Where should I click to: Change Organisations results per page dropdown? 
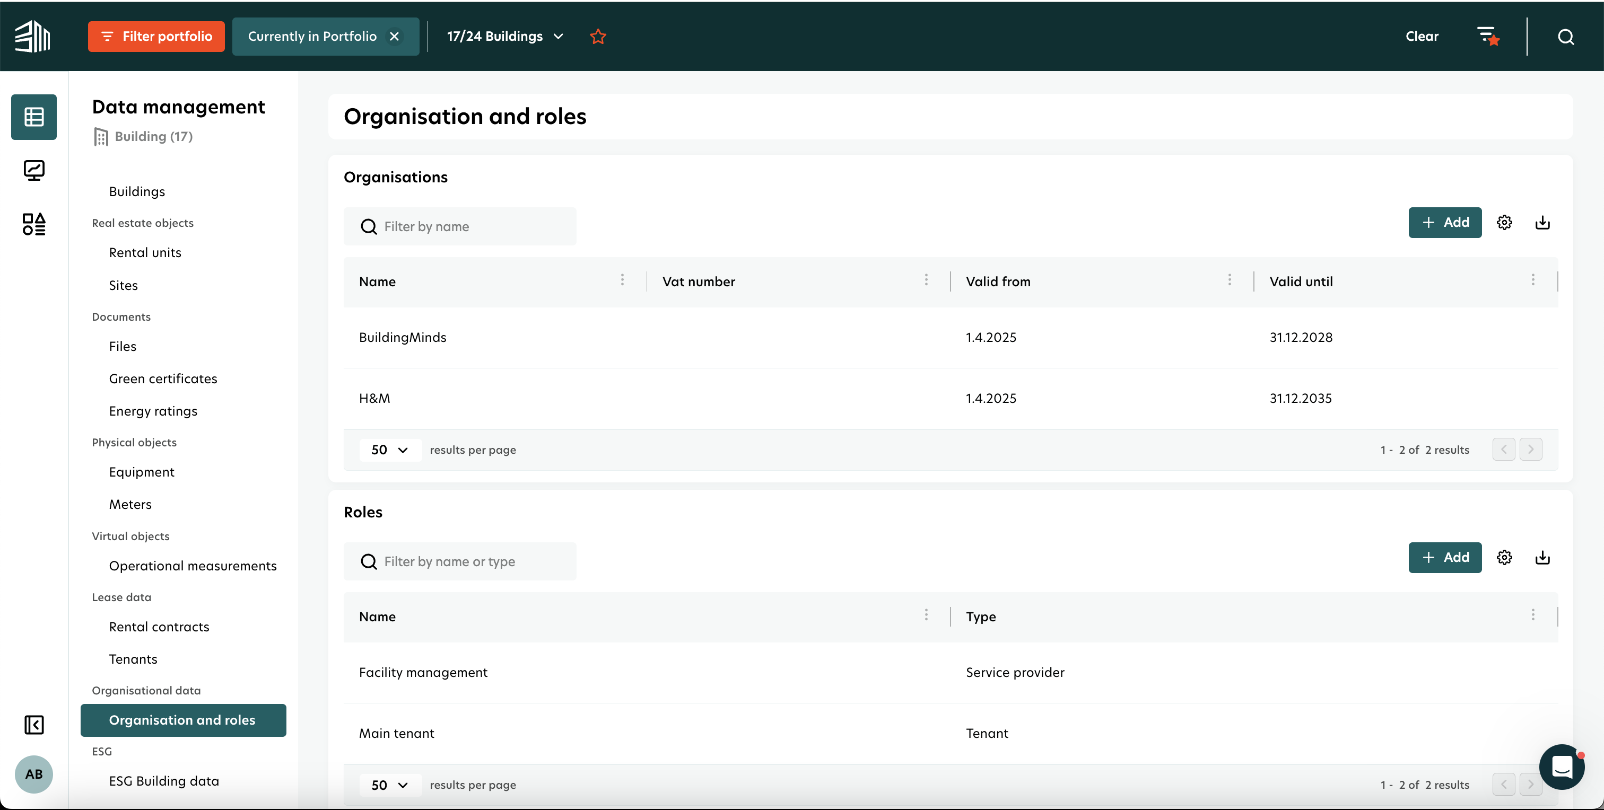point(389,450)
